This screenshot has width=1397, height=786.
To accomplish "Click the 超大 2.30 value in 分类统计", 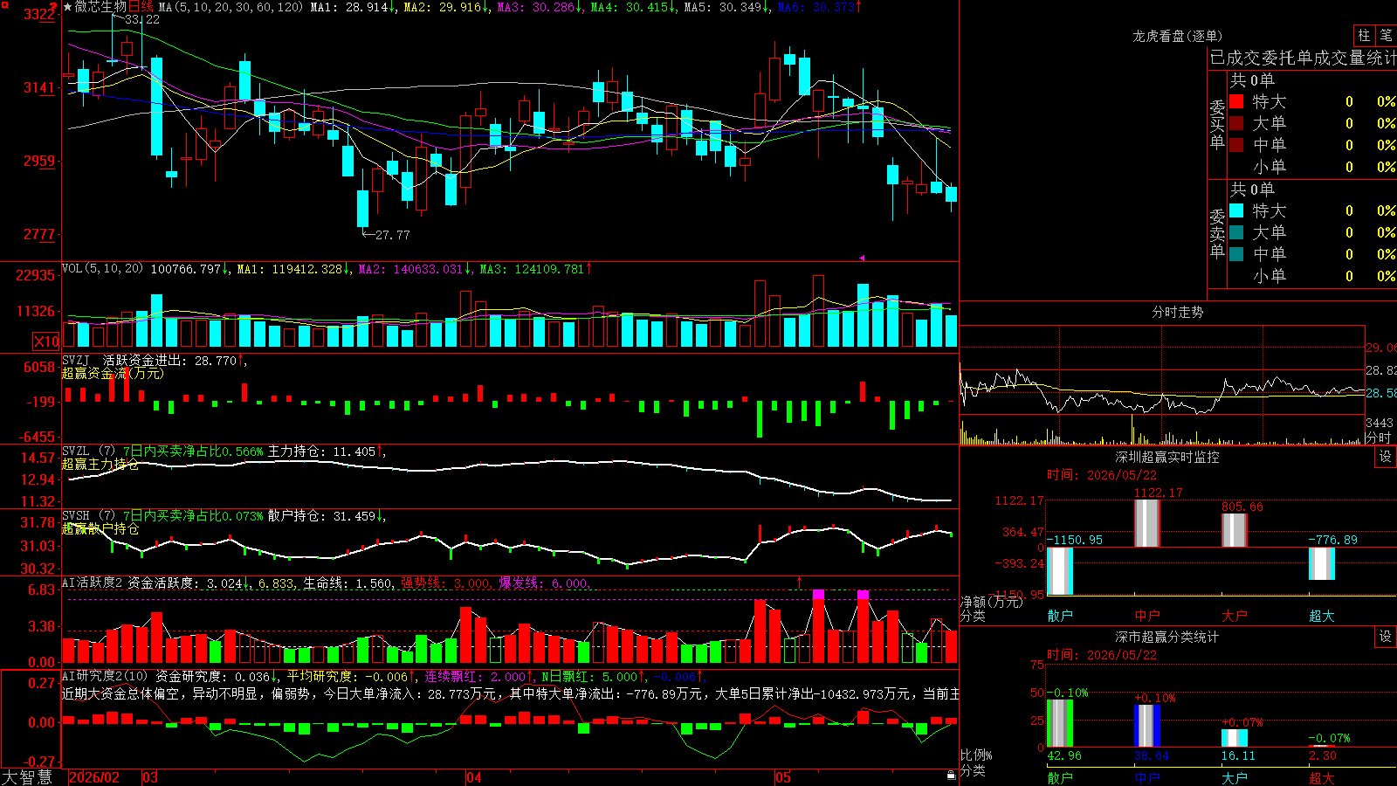I will pos(1323,755).
